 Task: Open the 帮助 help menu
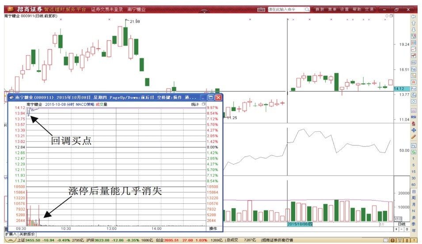357,9
